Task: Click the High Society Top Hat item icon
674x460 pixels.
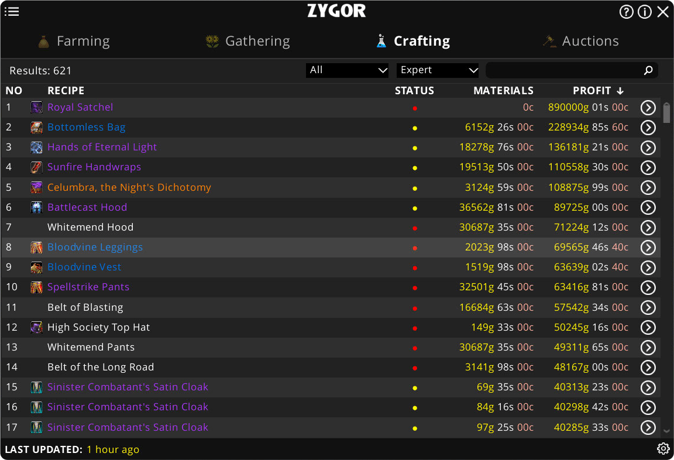Action: click(x=36, y=327)
